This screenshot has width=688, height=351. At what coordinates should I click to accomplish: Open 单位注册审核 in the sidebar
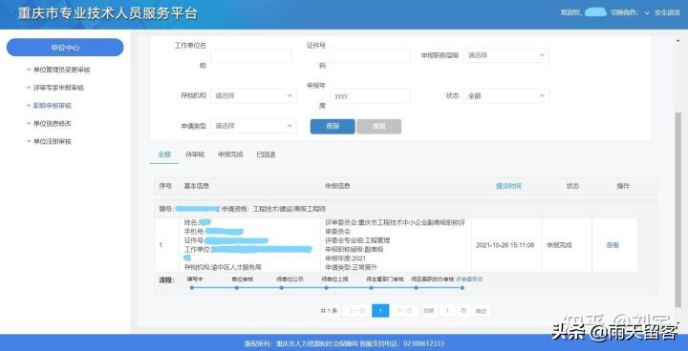tap(53, 141)
